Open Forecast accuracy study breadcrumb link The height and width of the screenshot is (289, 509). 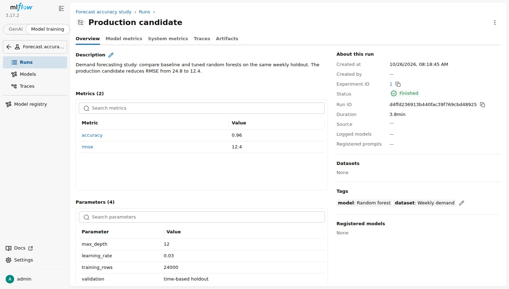point(104,12)
